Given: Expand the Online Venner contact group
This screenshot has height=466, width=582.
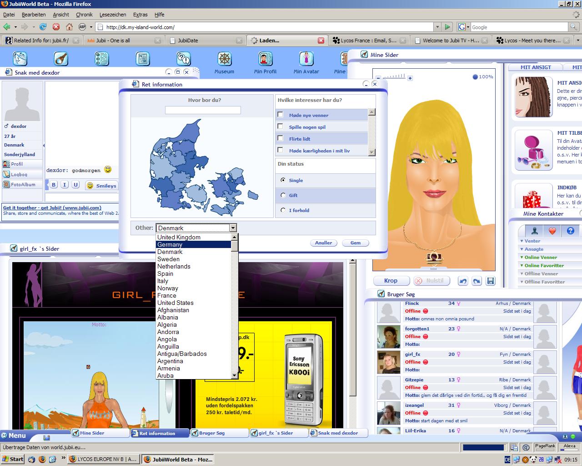Looking at the screenshot, I should click(540, 257).
